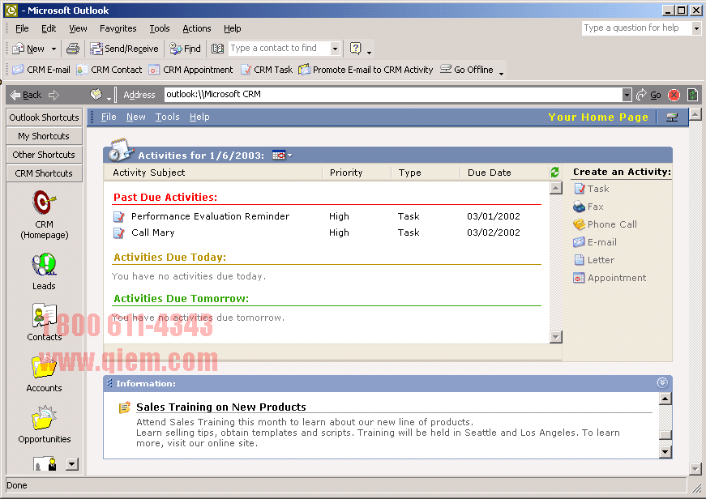Screen dimensions: 706x499
Task: Click Promote E-mail to CRM Activity
Action: [x=366, y=70]
